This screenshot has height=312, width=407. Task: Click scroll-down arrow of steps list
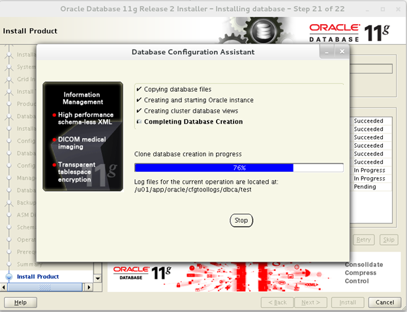coord(98,279)
